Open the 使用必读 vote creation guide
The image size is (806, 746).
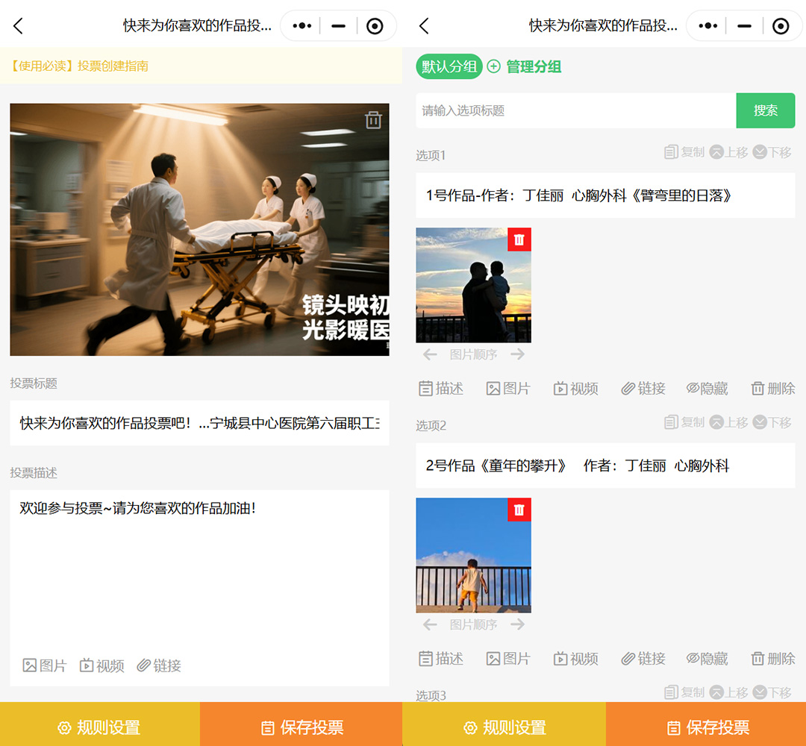79,66
